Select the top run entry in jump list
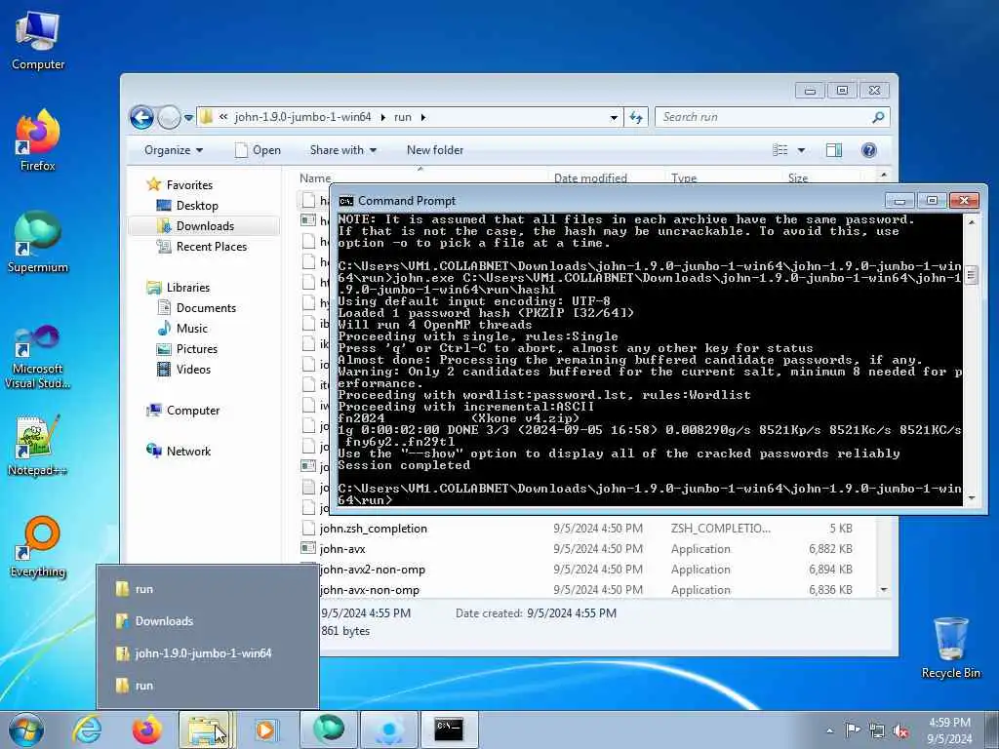This screenshot has width=999, height=749. point(208,589)
